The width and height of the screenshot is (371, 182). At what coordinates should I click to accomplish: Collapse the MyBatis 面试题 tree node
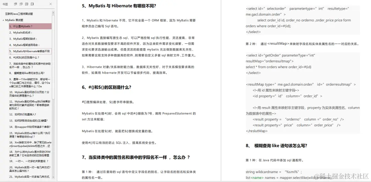point(3,20)
